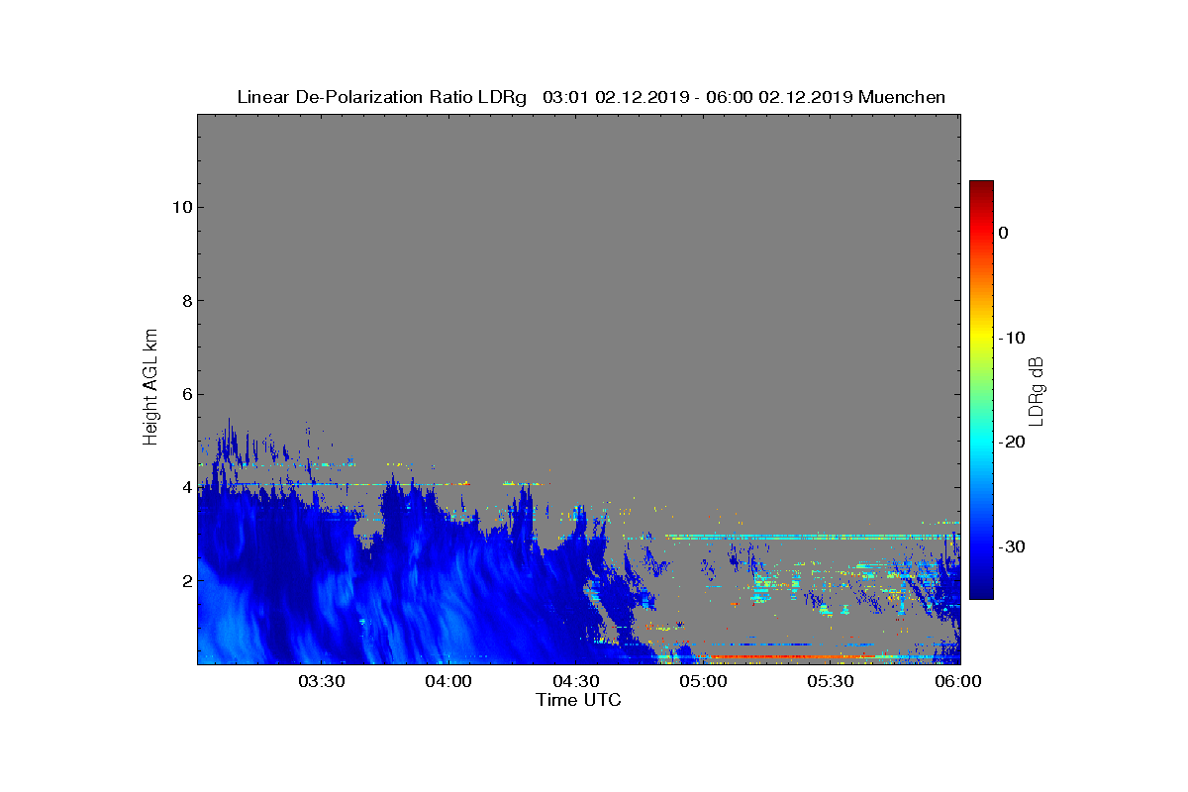Screen dimensions: 1188x792
Task: Click the dark blue bottom of the colorbar
Action: (981, 590)
